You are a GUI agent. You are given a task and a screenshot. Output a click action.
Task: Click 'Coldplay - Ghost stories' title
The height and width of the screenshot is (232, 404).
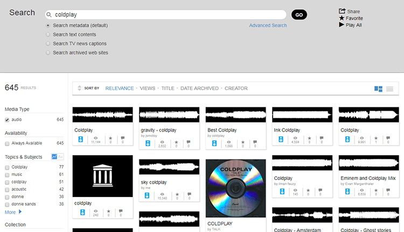click(366, 230)
